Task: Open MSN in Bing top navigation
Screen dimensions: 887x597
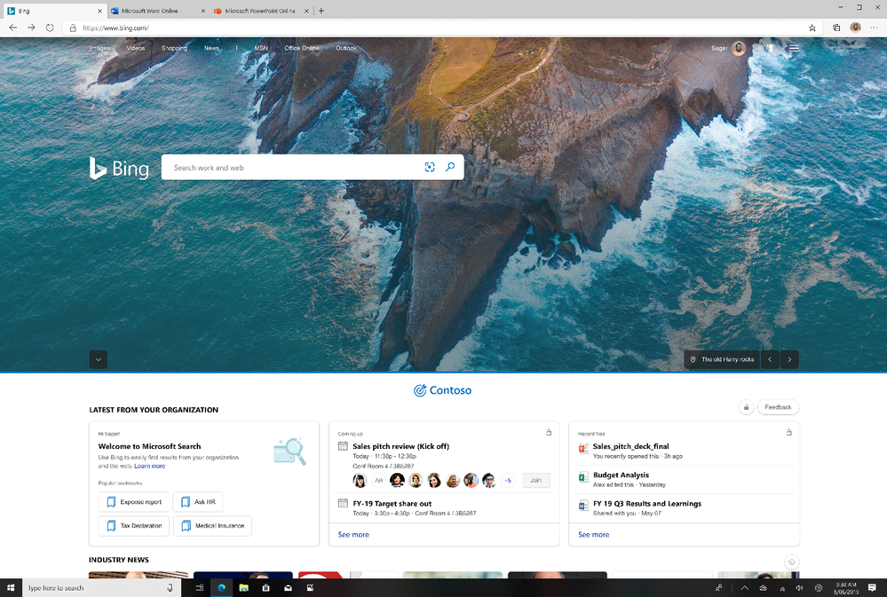Action: 261,48
